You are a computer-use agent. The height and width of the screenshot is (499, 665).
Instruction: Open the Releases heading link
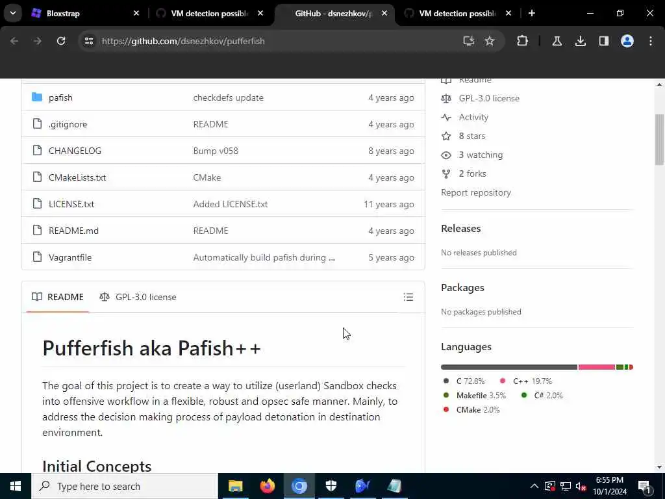tap(460, 228)
